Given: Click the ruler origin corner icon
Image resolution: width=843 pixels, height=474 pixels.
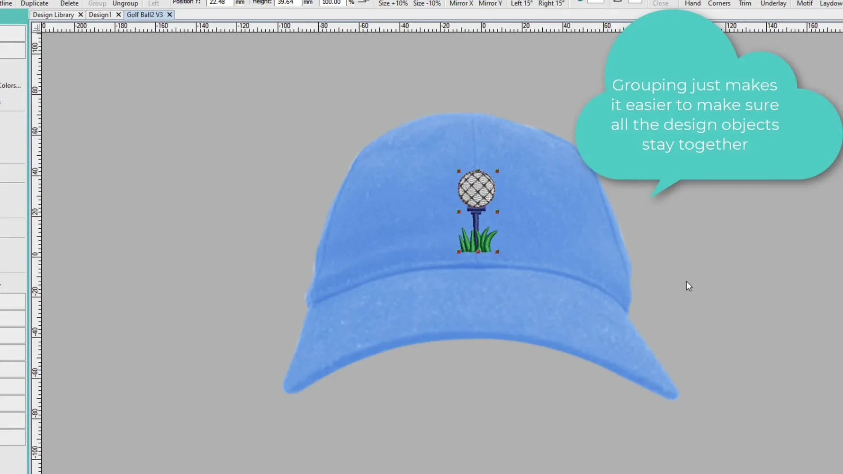Looking at the screenshot, I should [x=36, y=27].
